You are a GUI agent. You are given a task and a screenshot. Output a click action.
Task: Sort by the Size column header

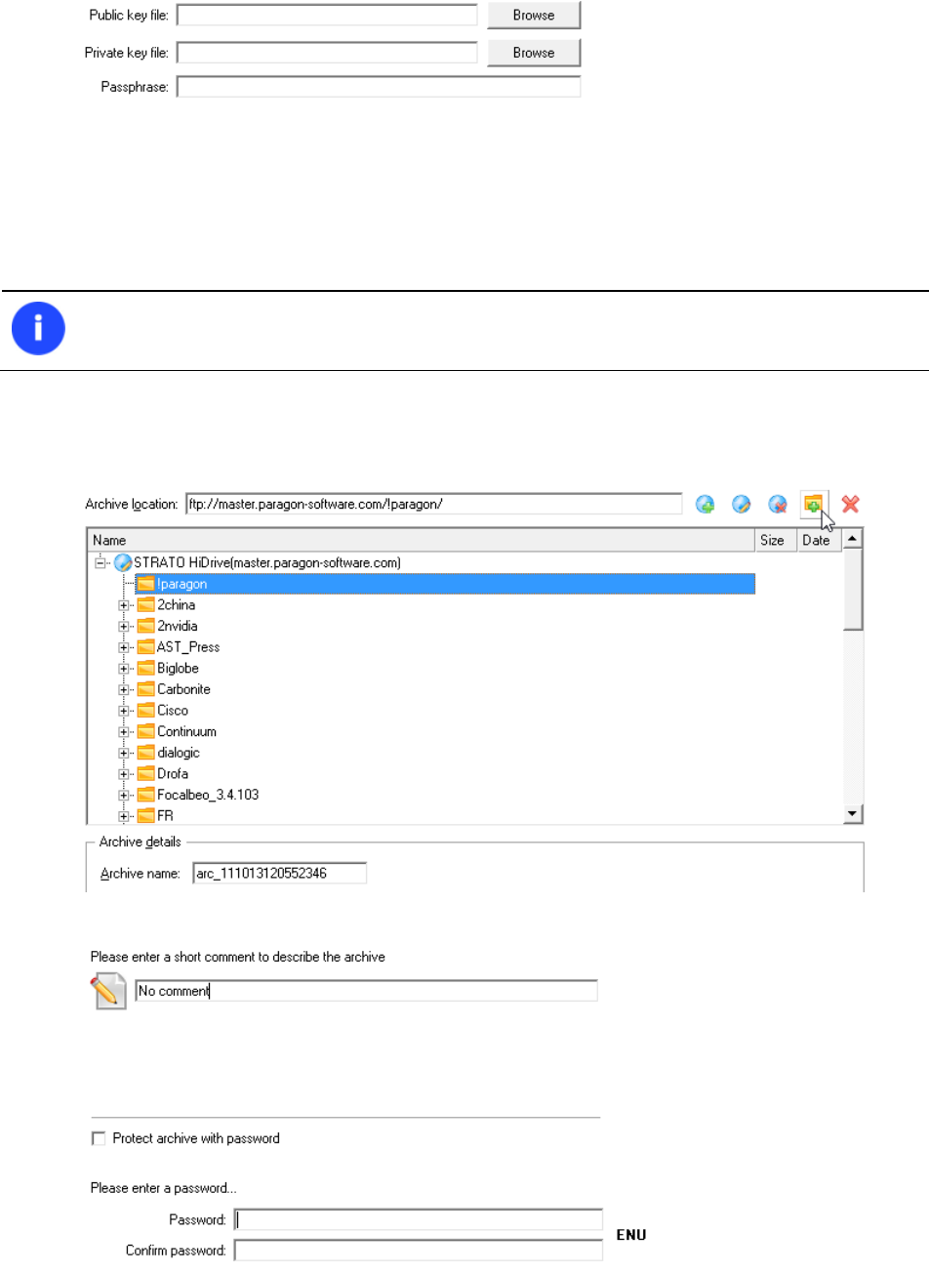point(772,540)
